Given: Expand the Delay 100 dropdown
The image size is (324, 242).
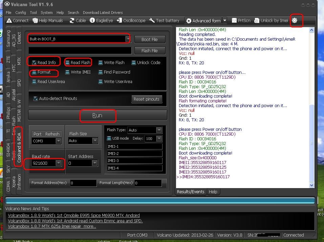Looking at the screenshot, I should pos(159,138).
